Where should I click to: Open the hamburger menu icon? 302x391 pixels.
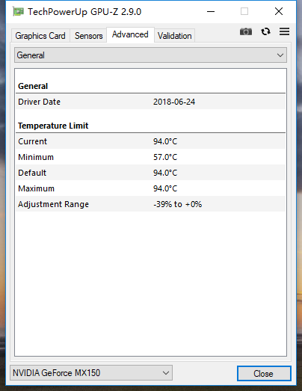[284, 31]
